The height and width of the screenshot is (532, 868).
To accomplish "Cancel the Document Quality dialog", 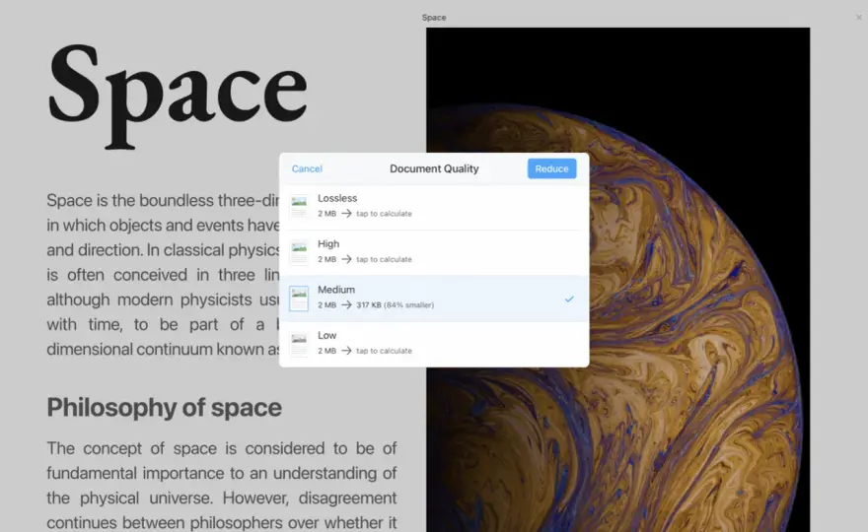I will (x=307, y=168).
